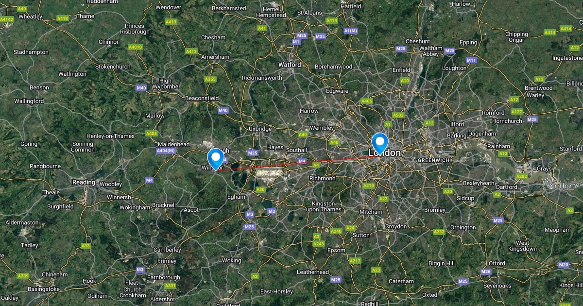Select the A282 road shield near Dartford

[522, 176]
